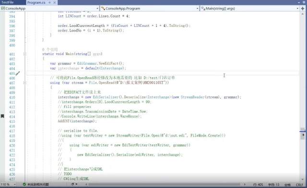Click the CRLF line ending indicator
The image size is (307, 188).
point(299,185)
